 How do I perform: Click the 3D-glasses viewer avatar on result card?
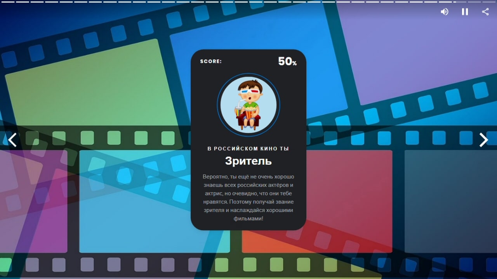click(x=248, y=104)
